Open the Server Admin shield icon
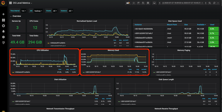Viewport: 222px width, 112px height. point(3,43)
